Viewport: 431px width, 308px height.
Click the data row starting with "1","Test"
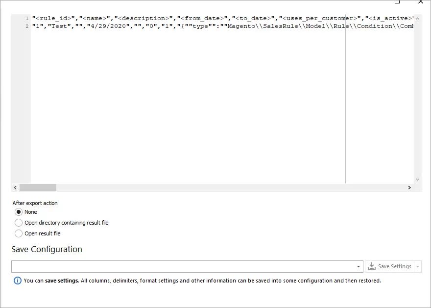223,26
